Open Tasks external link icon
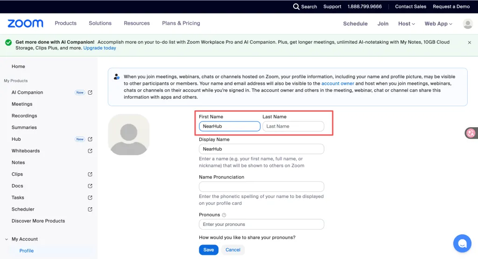The width and height of the screenshot is (478, 259). pyautogui.click(x=90, y=198)
